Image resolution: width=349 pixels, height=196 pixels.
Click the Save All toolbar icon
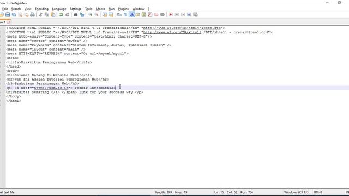point(14,15)
